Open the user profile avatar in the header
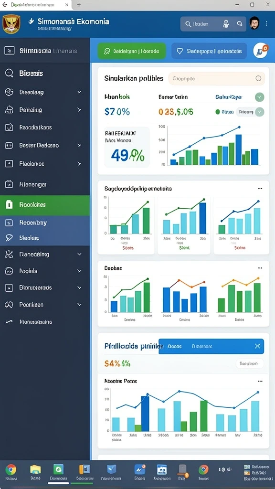This screenshot has height=489, width=275. [254, 23]
